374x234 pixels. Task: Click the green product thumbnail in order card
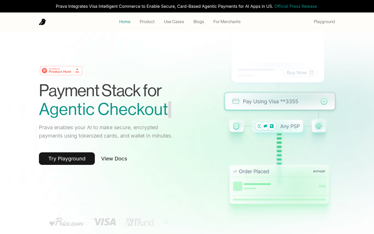(x=238, y=186)
